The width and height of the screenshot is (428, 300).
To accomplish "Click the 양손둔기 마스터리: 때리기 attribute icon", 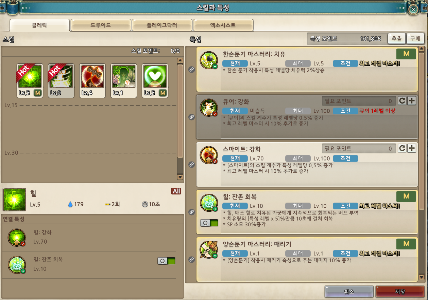I will 209,250.
